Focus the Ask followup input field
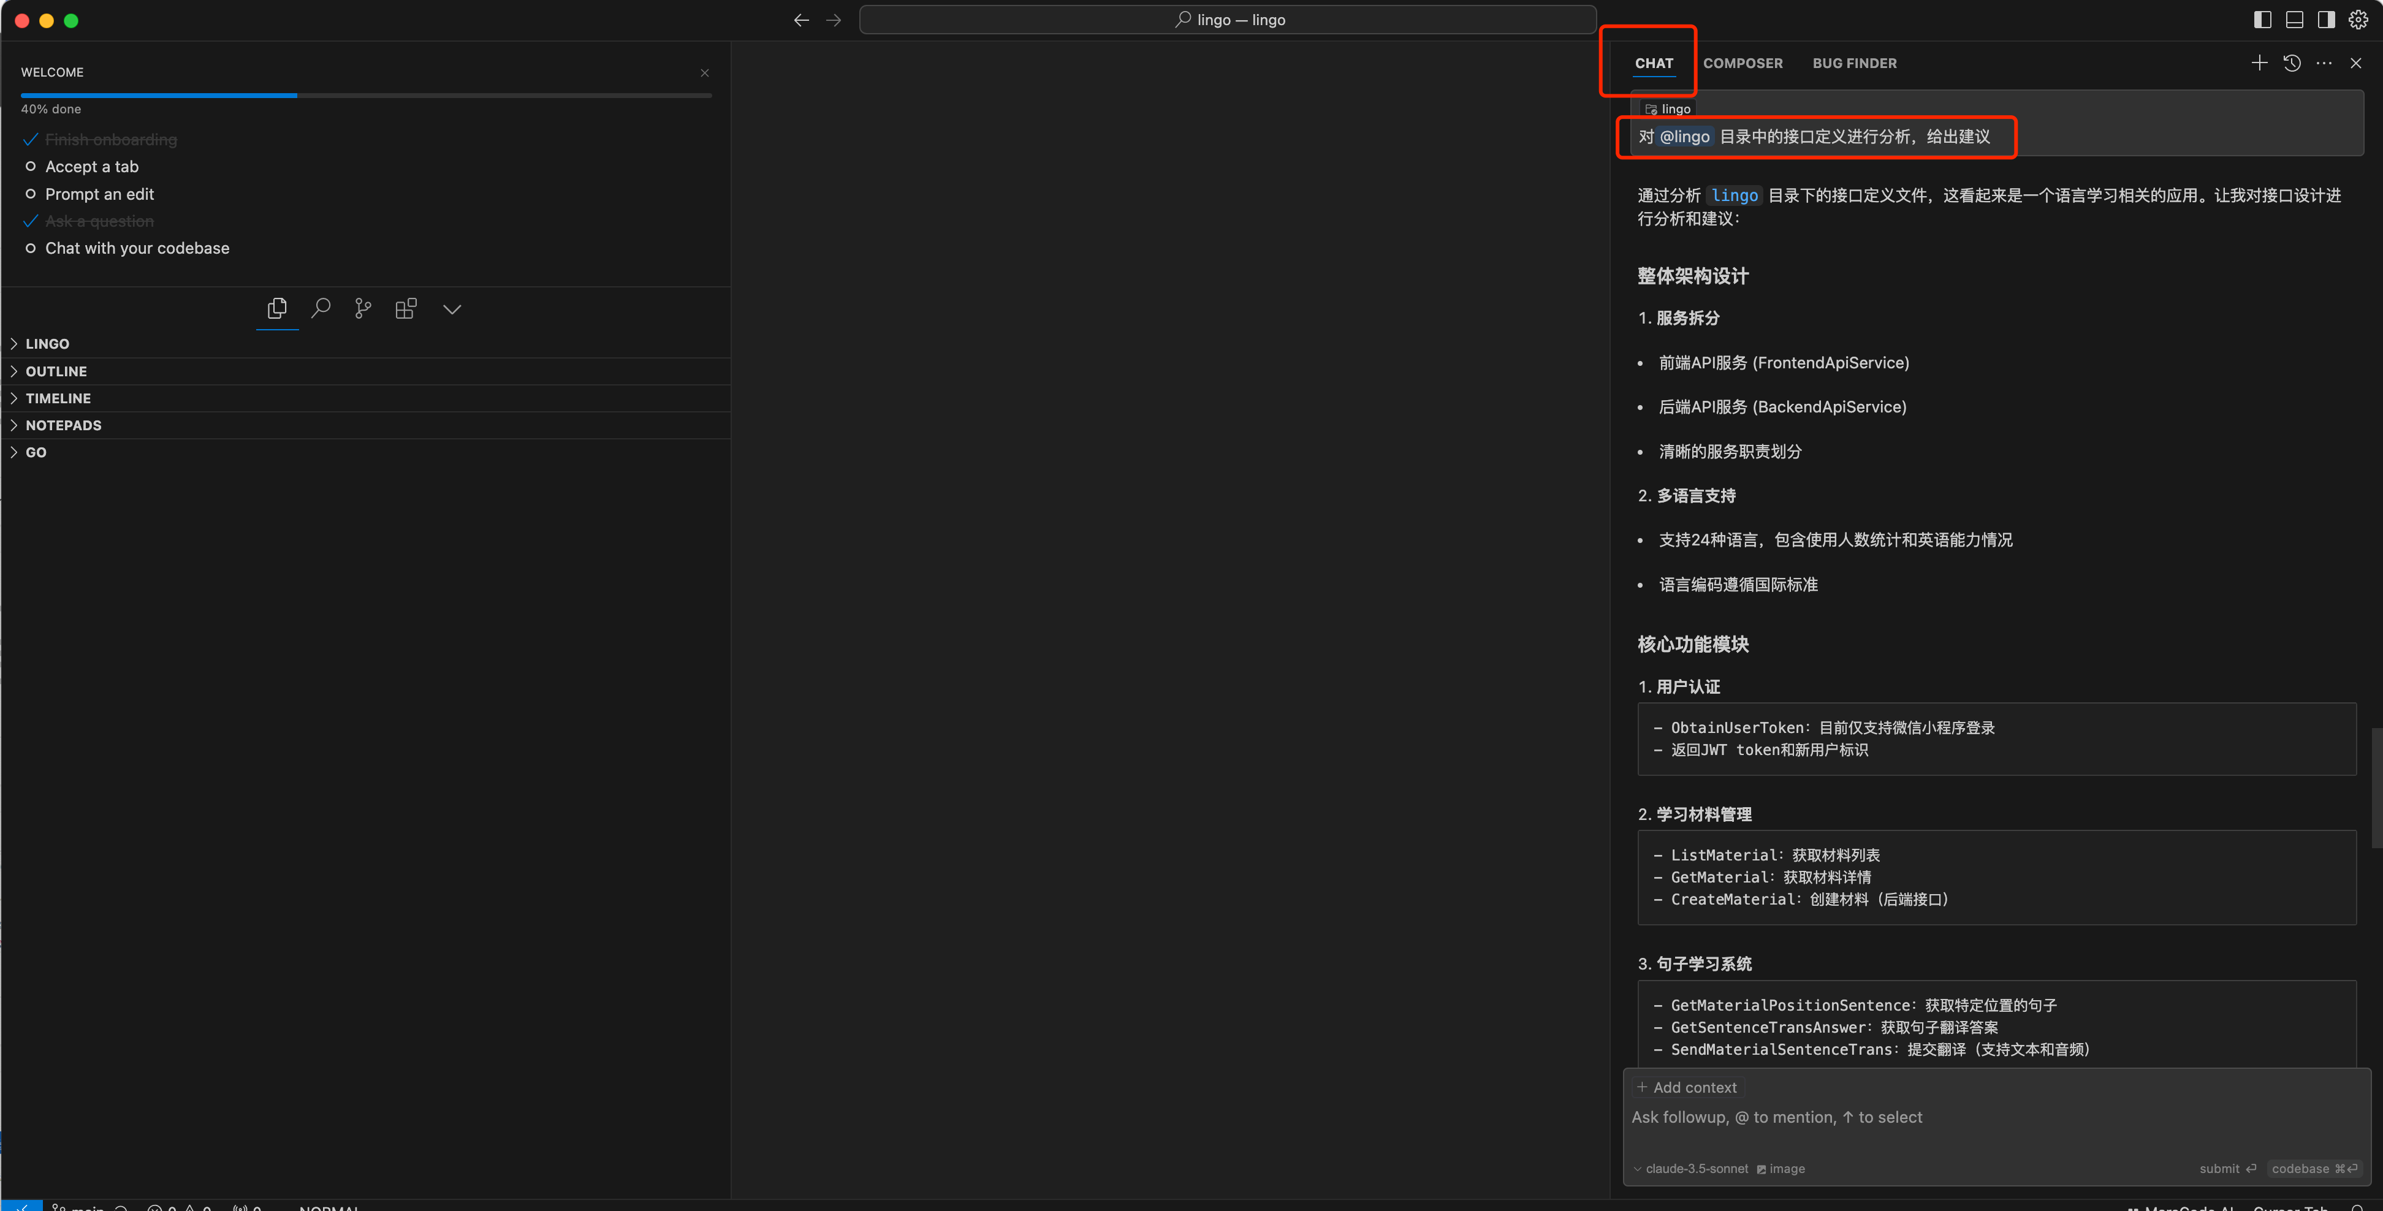The width and height of the screenshot is (2383, 1211). (x=1996, y=1118)
